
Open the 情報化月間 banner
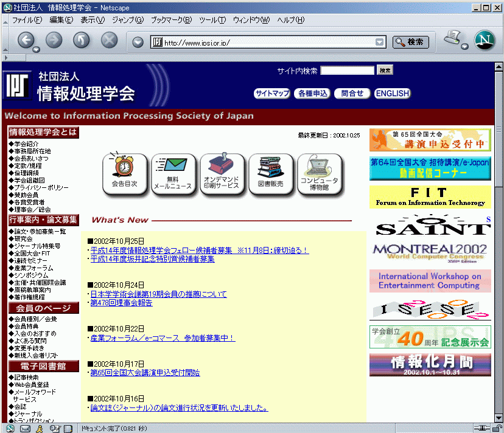pyautogui.click(x=430, y=365)
